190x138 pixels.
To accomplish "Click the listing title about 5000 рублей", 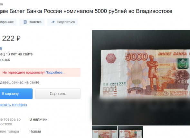I will point(86,11).
